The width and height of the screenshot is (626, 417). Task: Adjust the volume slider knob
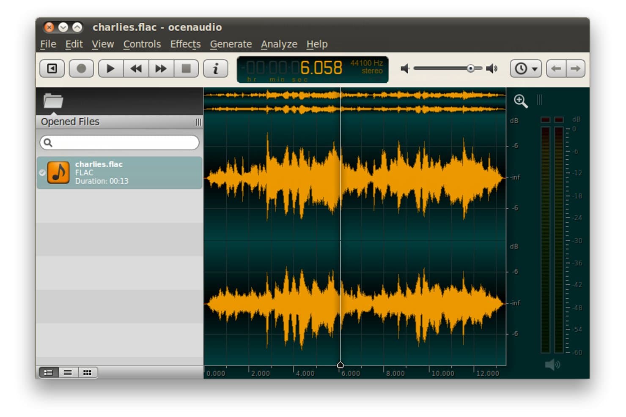point(470,68)
